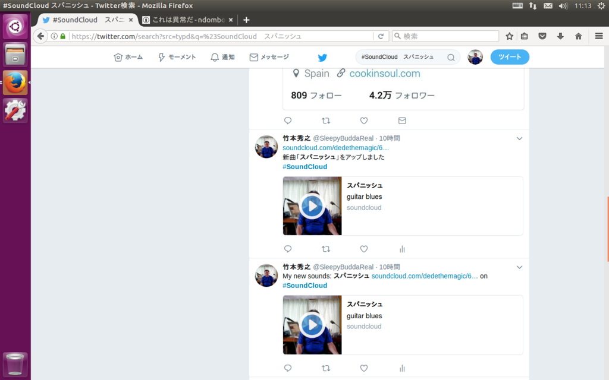The height and width of the screenshot is (380, 609).
Task: Open the network indicator in top panel
Action: point(533,5)
